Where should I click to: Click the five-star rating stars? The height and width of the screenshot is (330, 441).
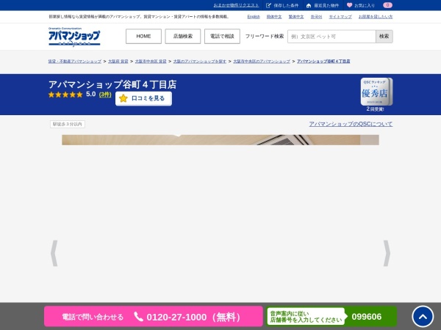65,95
